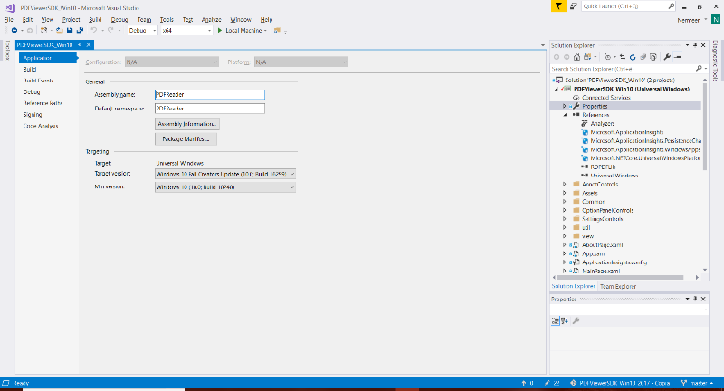Click the Save All toolbar icon
The height and width of the screenshot is (391, 724).
tap(80, 30)
